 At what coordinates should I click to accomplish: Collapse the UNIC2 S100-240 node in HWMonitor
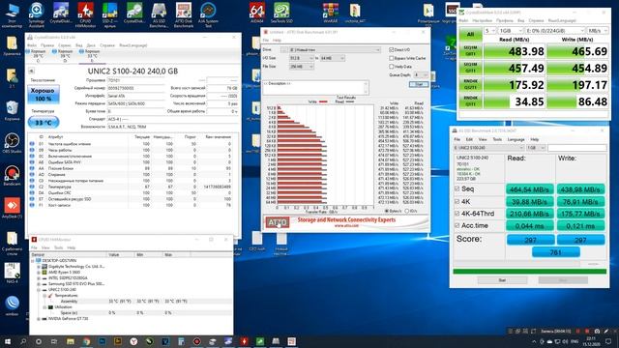click(x=39, y=290)
